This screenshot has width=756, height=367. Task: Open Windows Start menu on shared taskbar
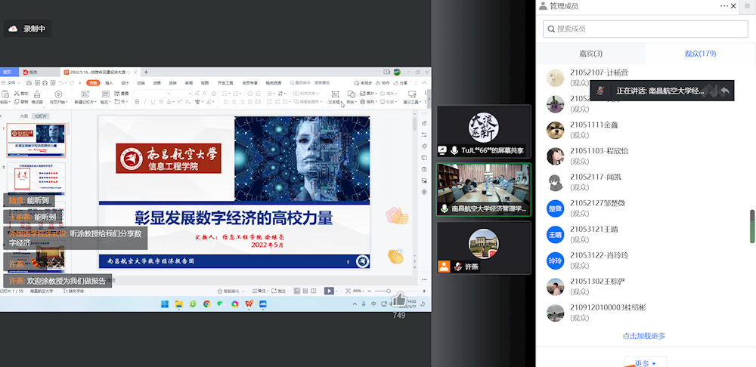point(165,304)
